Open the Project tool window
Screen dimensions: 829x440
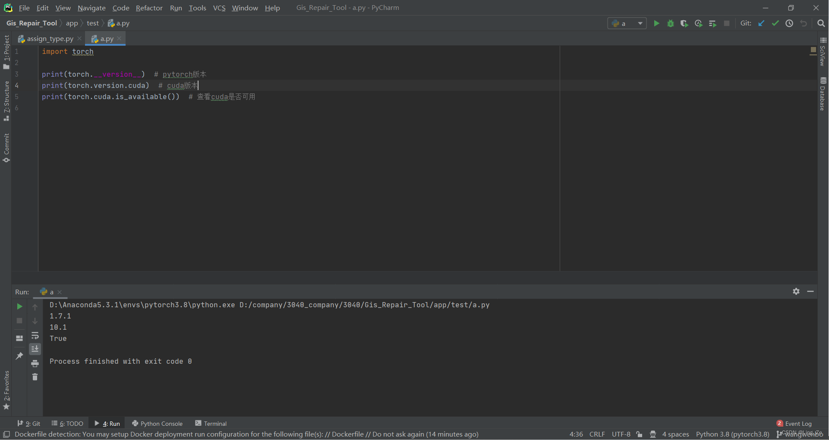(x=6, y=52)
